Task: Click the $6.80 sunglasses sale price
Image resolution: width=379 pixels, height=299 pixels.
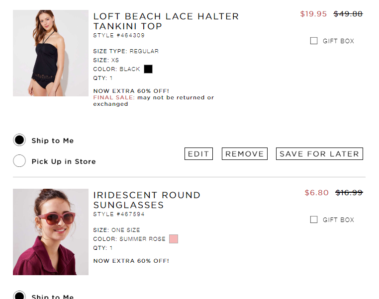Action: pos(317,193)
